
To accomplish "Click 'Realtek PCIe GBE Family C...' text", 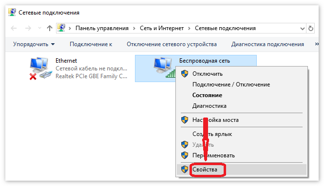I will pyautogui.click(x=91, y=76).
